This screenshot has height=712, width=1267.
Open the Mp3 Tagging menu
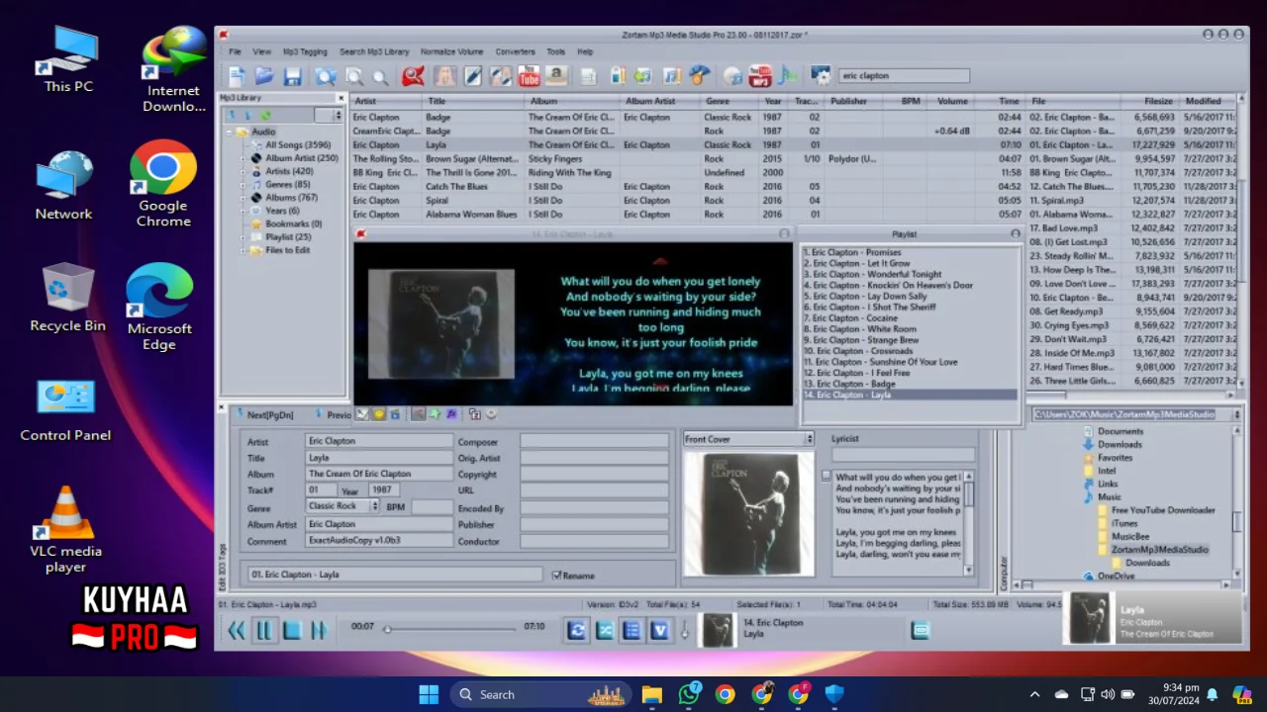(305, 51)
